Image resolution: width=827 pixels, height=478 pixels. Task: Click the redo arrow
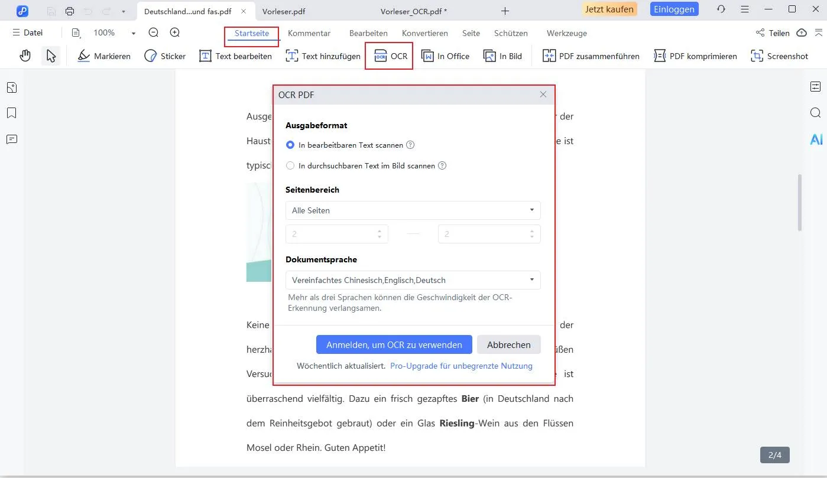click(107, 11)
